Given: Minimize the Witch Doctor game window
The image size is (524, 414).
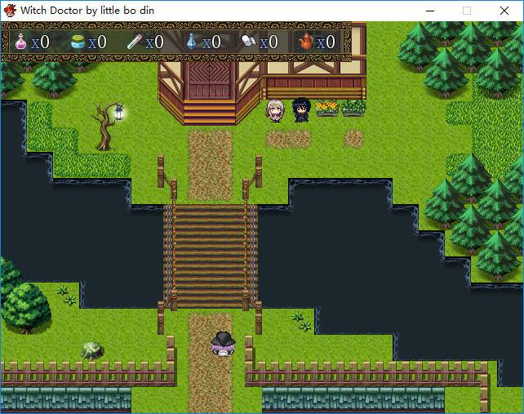Looking at the screenshot, I should pyautogui.click(x=429, y=11).
